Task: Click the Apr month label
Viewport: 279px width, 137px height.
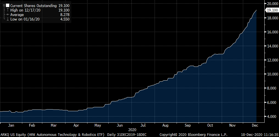Action: [76, 125]
